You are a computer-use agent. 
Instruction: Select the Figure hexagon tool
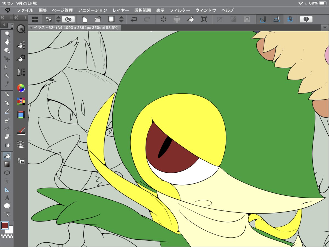click(x=7, y=173)
